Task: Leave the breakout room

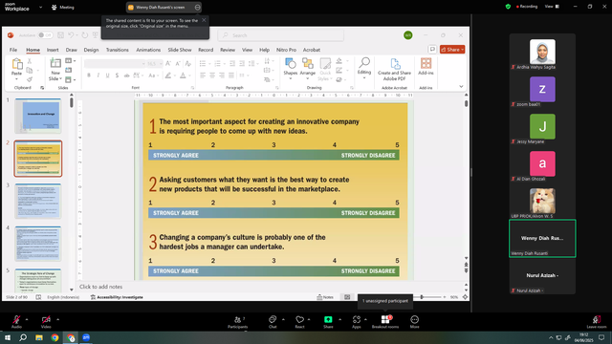Action: point(597,322)
